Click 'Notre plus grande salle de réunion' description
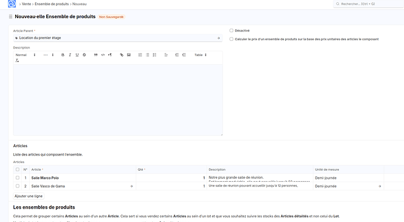This screenshot has width=404, height=222. click(260, 178)
